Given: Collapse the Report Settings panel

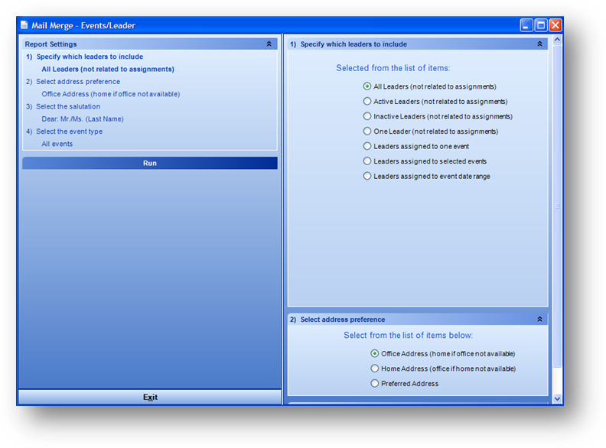Looking at the screenshot, I should click(269, 44).
